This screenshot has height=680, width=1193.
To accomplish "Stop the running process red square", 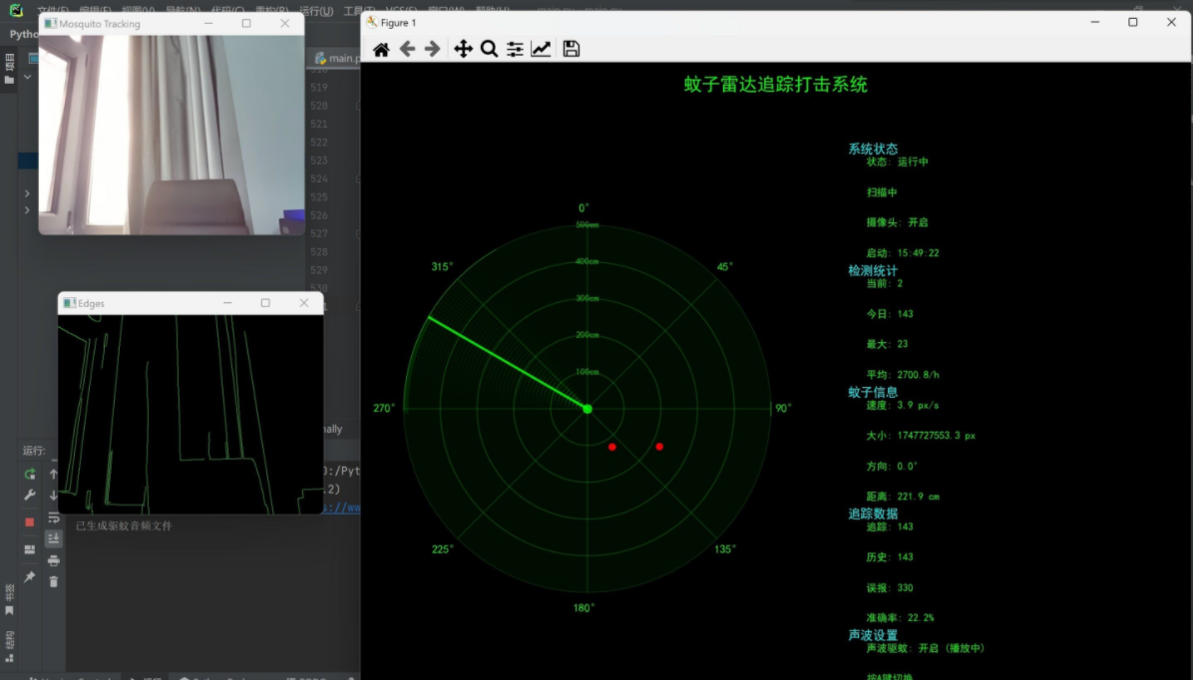I will 29,521.
